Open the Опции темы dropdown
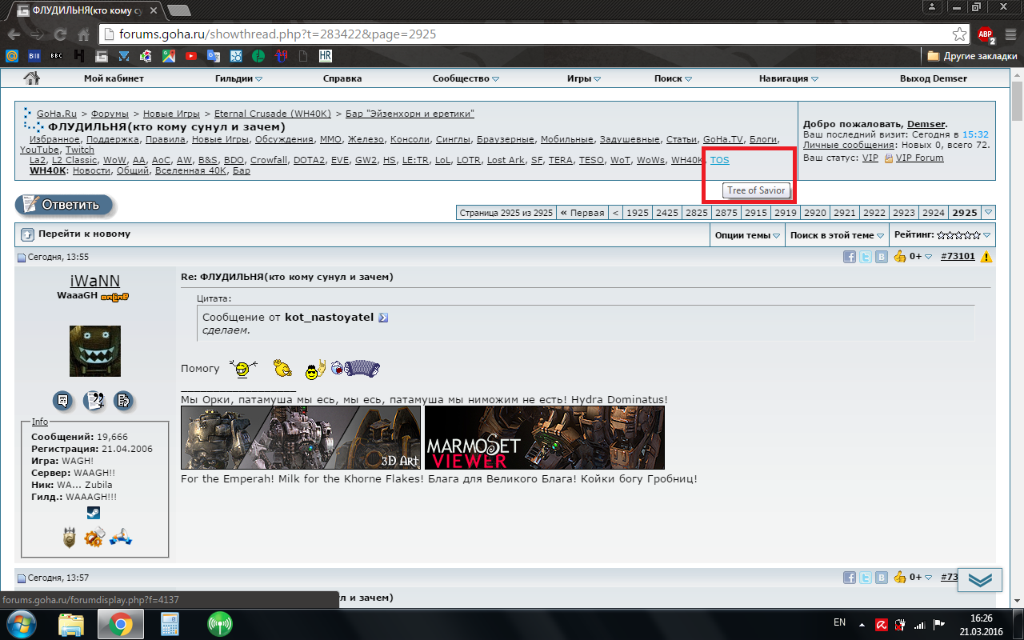Viewport: 1024px width, 640px height. click(x=748, y=235)
